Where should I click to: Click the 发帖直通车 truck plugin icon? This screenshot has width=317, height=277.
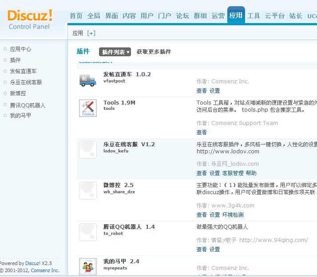point(88,81)
